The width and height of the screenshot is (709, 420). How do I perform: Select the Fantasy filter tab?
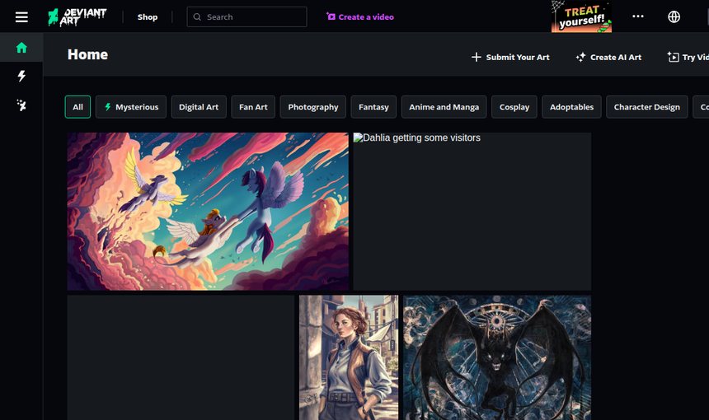[x=373, y=107]
